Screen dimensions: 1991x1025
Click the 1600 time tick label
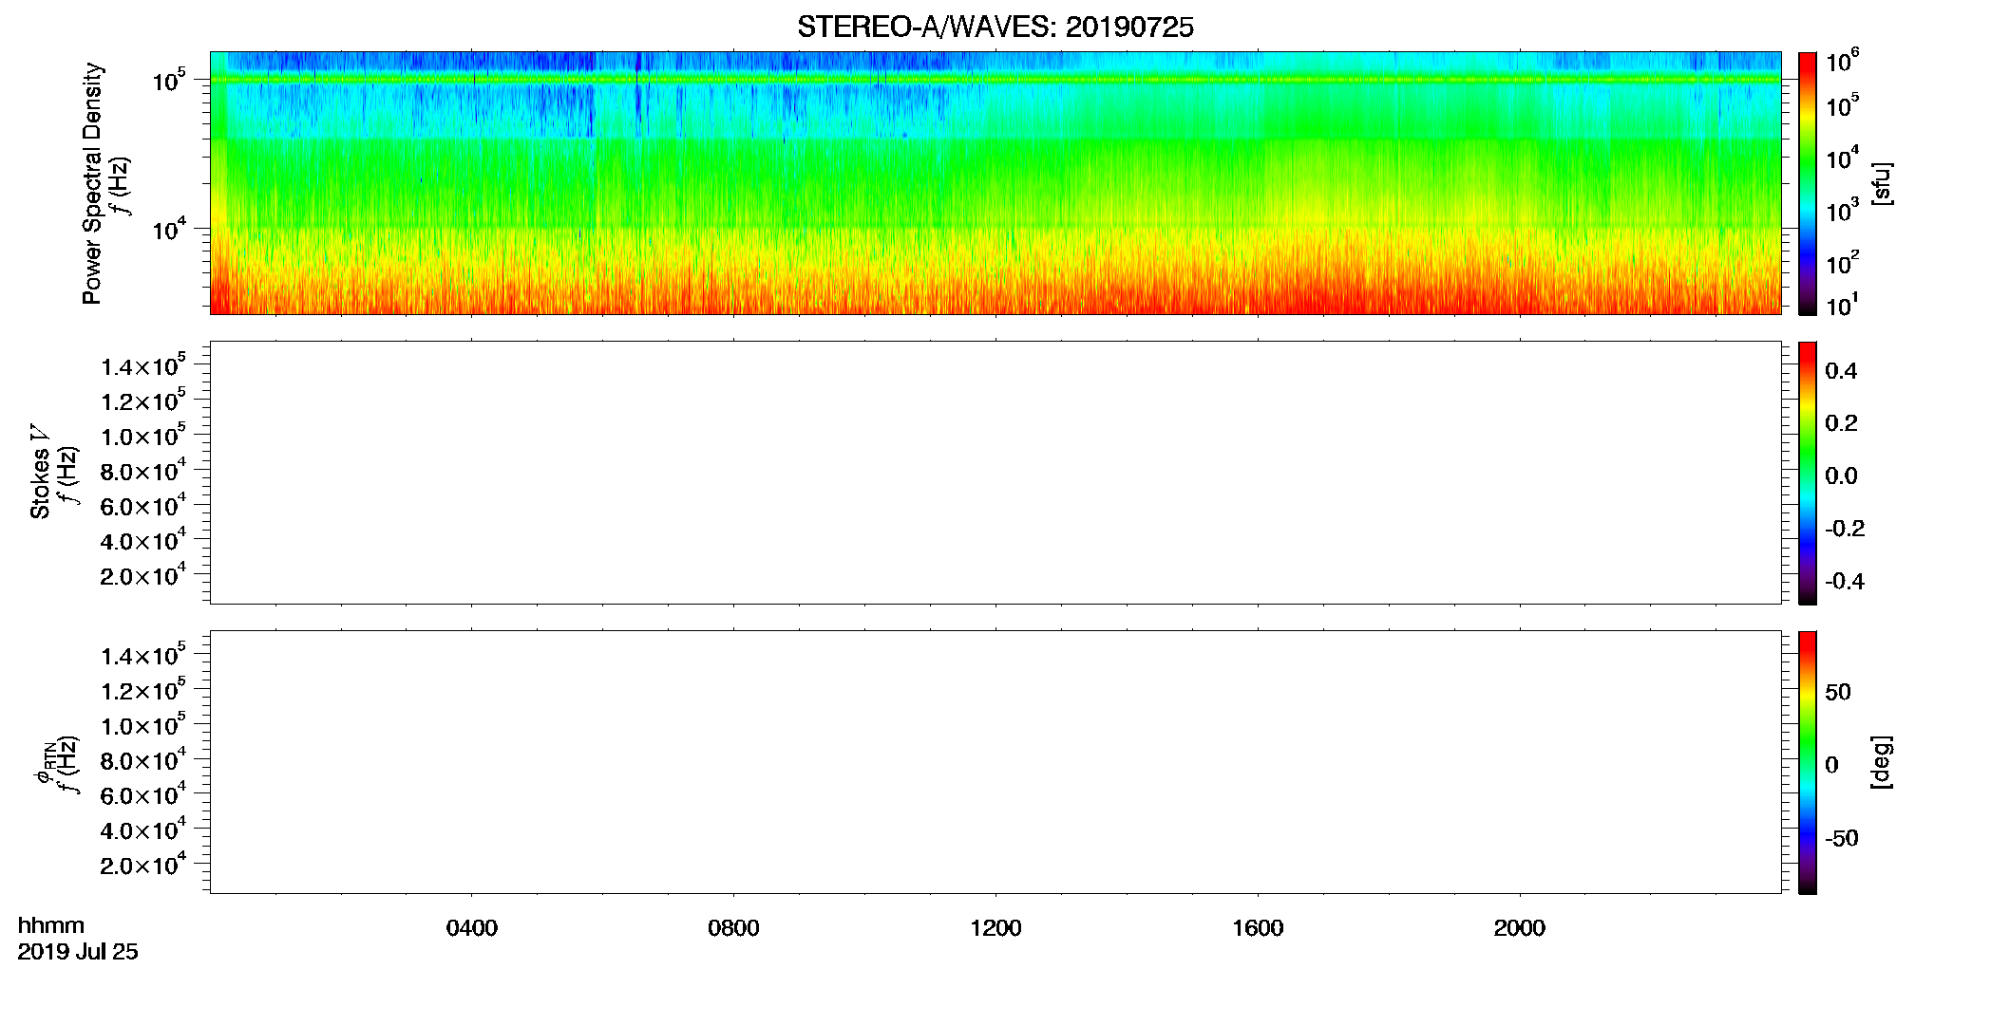point(1258,928)
